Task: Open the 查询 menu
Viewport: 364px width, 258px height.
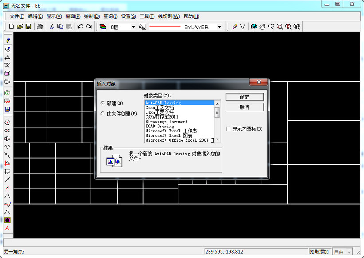Action: point(110,16)
